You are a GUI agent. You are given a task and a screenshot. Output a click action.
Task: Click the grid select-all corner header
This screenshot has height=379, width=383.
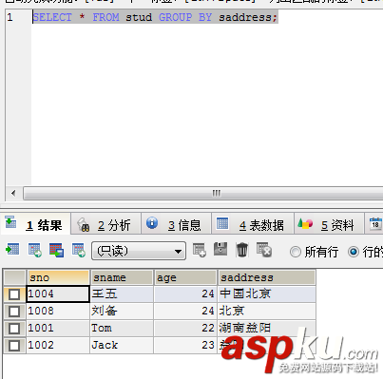[14, 277]
